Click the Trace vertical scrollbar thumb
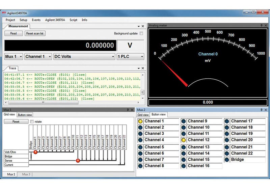Viewport: 270px width, 189px height. [142, 92]
